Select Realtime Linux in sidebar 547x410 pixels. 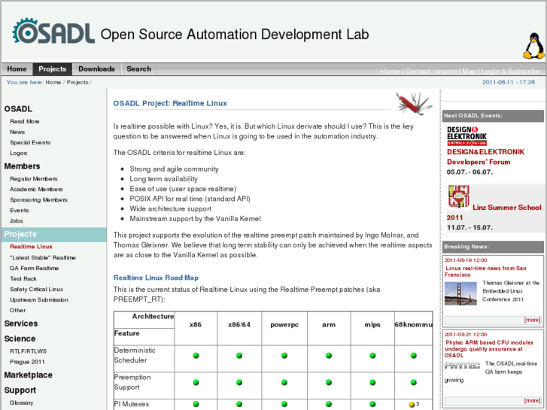click(x=31, y=246)
